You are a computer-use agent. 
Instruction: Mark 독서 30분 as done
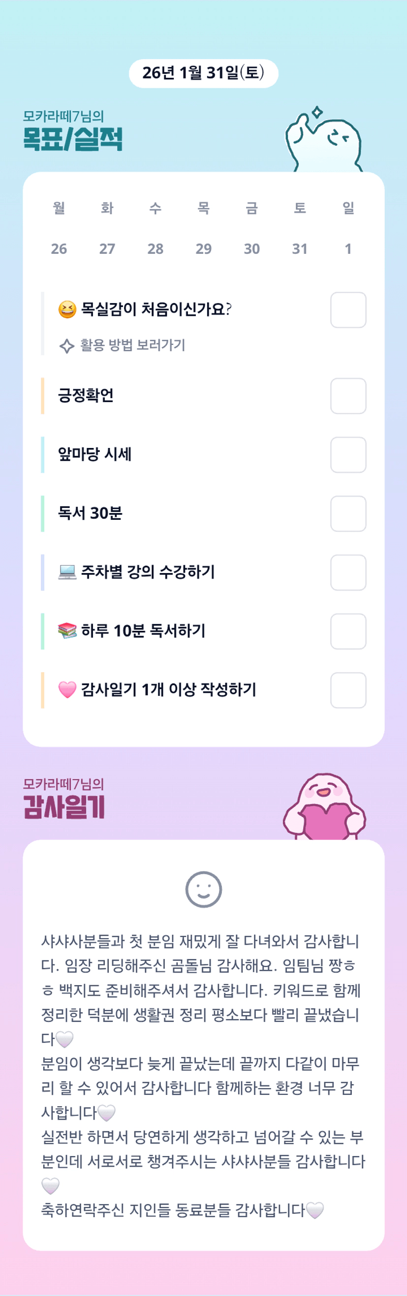(348, 513)
